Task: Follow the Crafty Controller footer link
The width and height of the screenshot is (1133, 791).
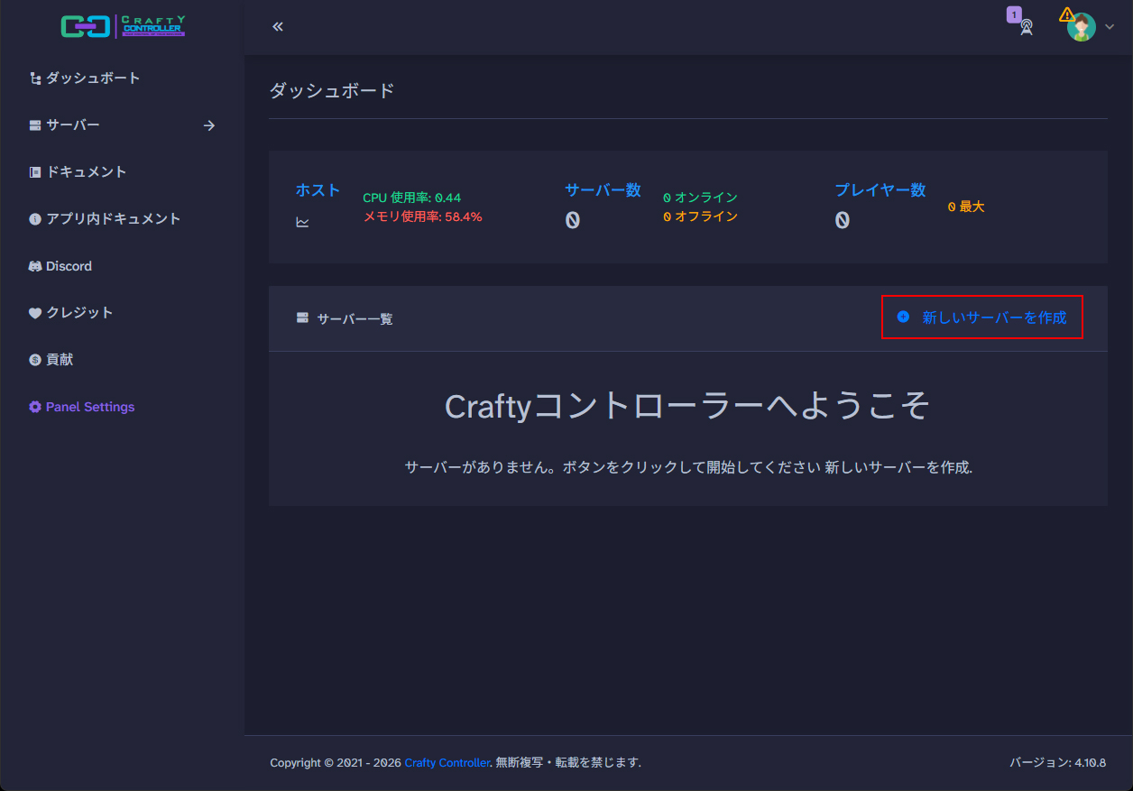Action: pos(447,763)
